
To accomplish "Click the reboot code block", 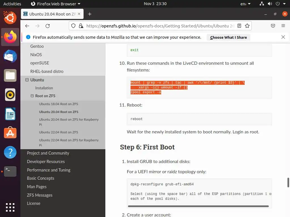I will (199, 119).
